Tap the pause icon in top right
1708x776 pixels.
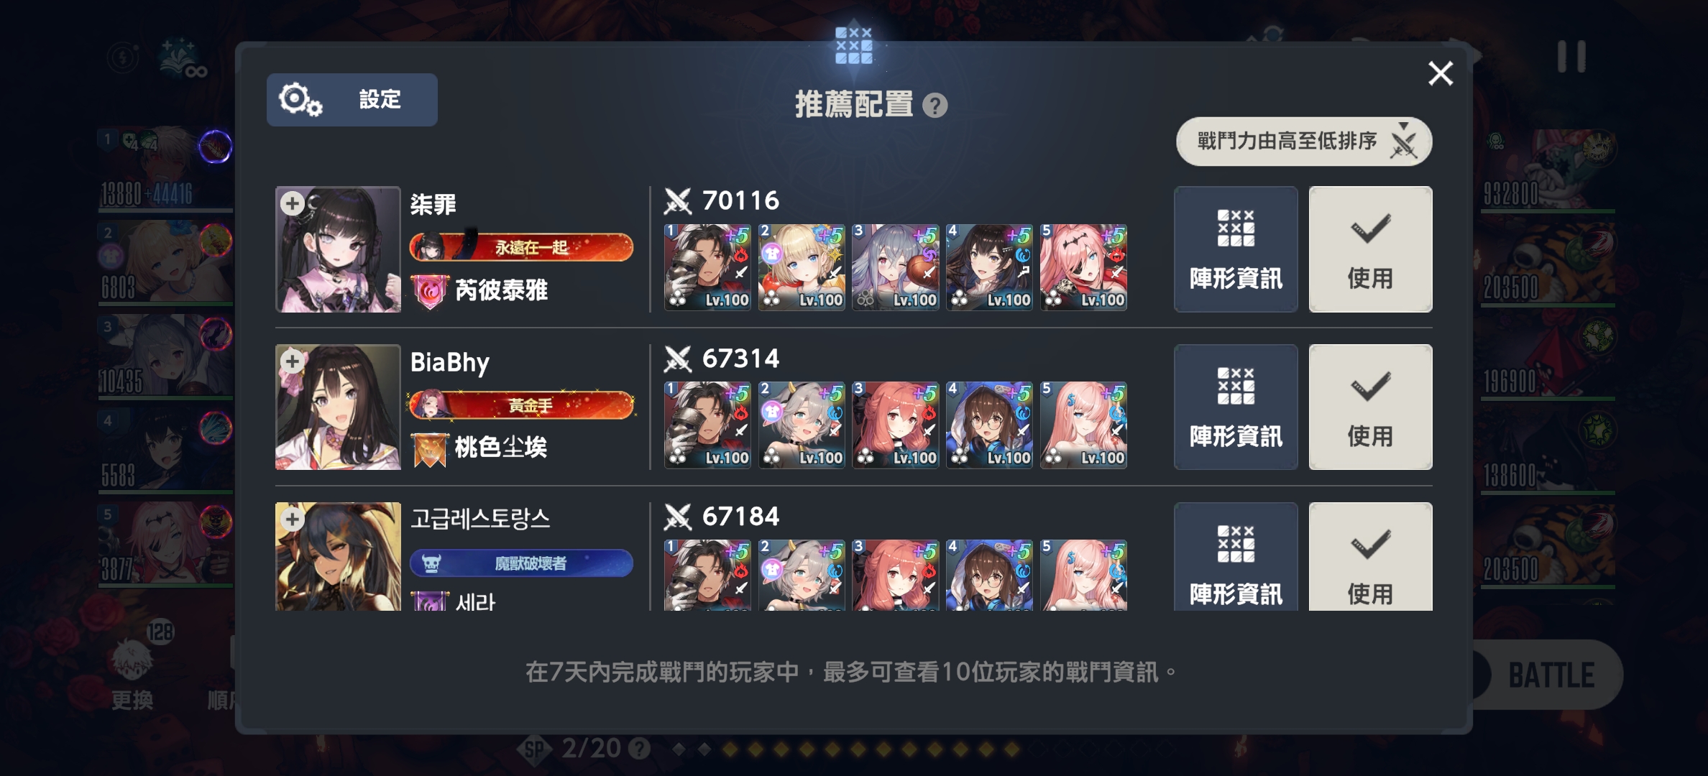click(x=1571, y=56)
